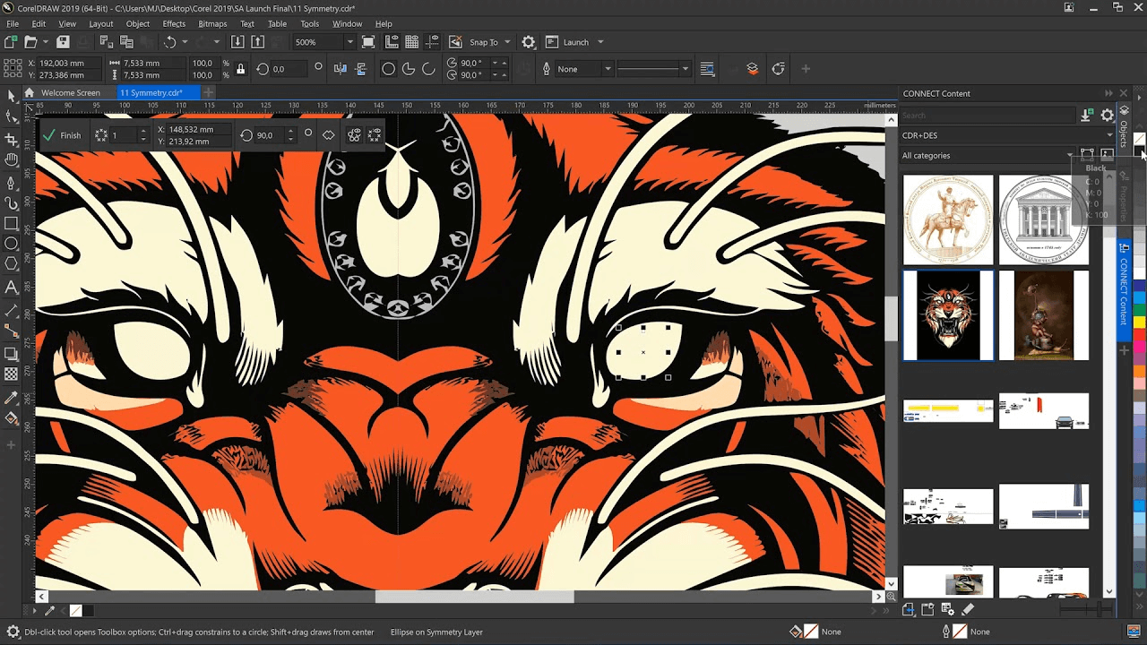Click the Undo arrow icon
The image size is (1147, 645).
point(170,42)
